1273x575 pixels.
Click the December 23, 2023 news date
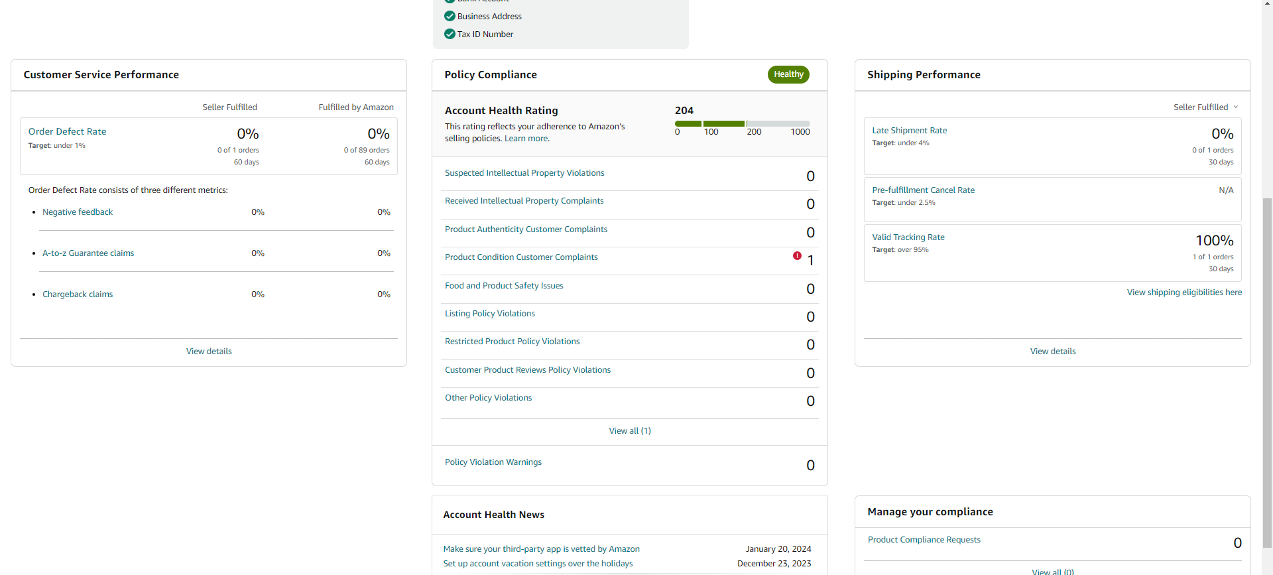coord(774,564)
